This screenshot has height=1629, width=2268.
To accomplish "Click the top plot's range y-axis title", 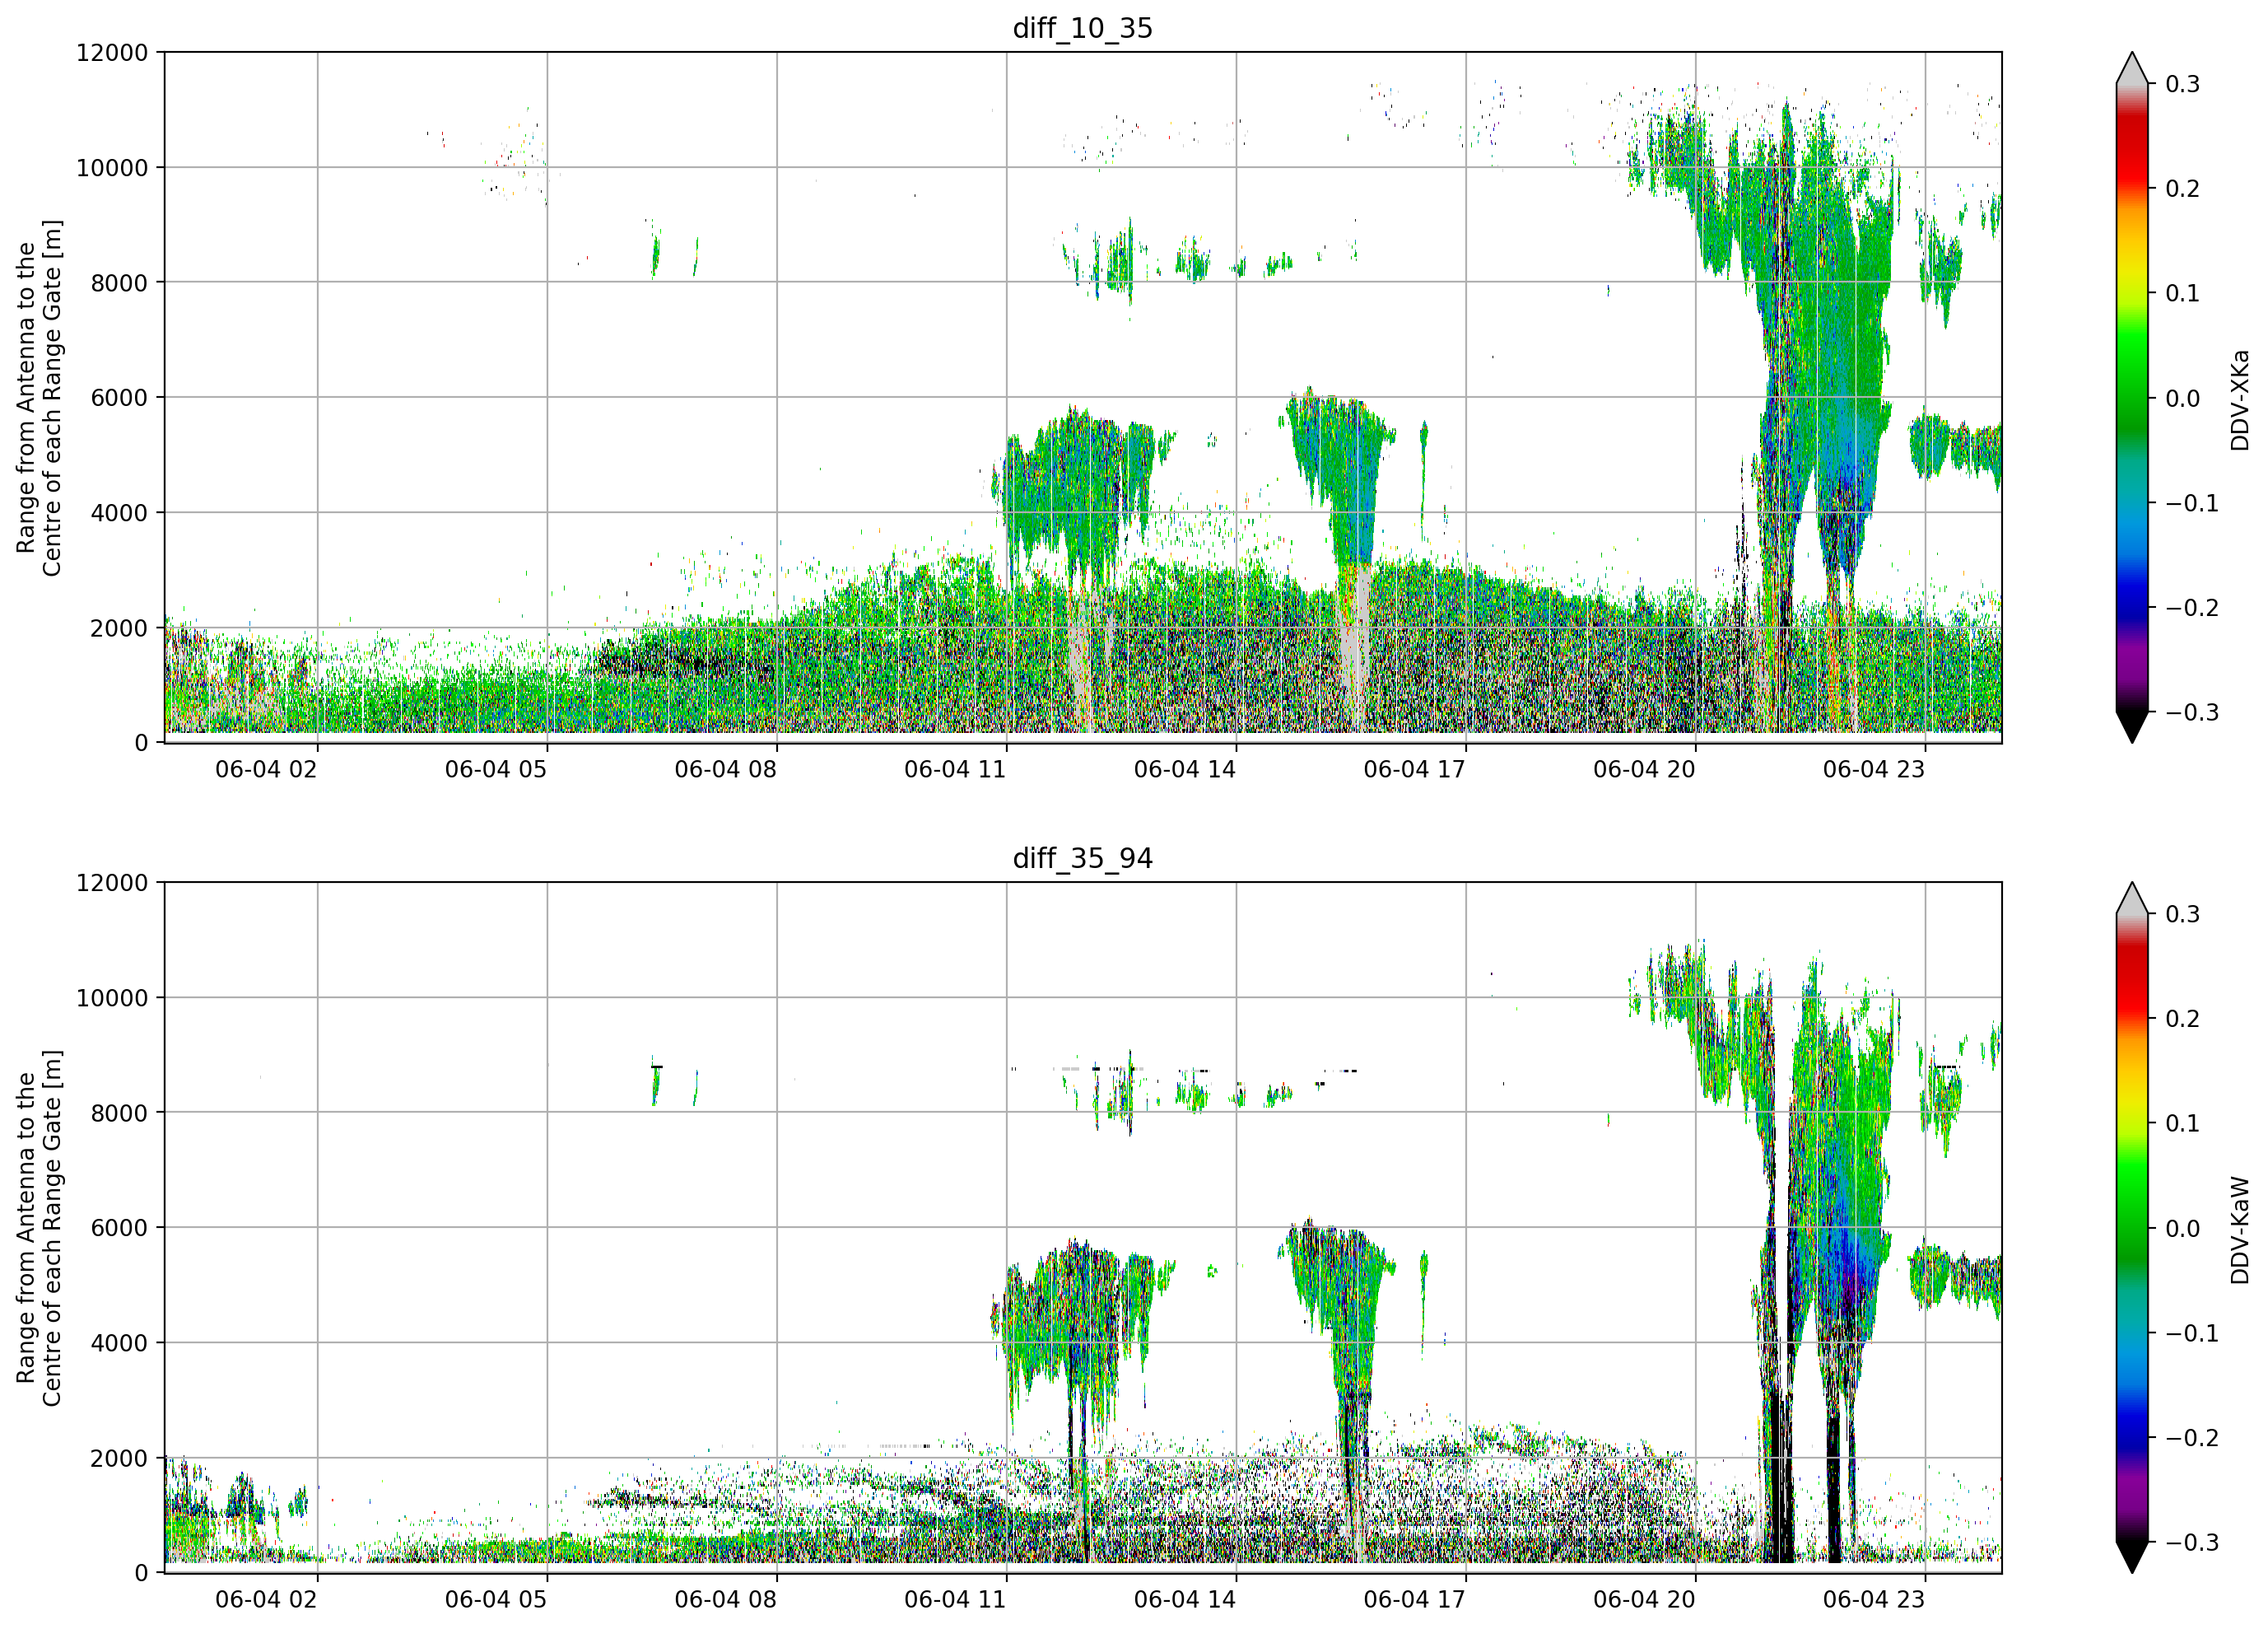I will point(39,397).
